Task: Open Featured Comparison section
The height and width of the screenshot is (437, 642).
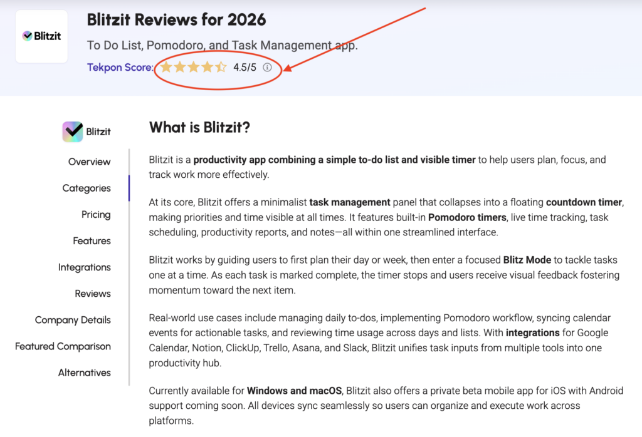Action: (63, 346)
